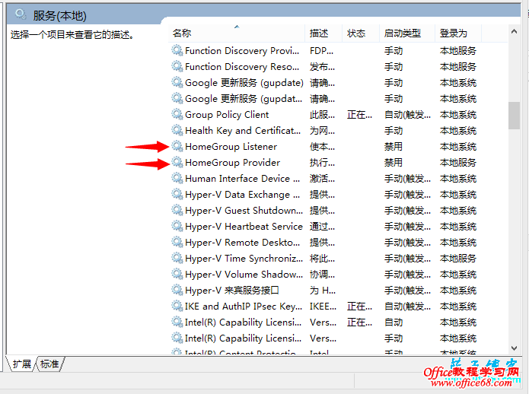Viewport: 529px width, 394px height.
Task: Click 禁用 startup type of HomeGroup Listener
Action: click(394, 147)
